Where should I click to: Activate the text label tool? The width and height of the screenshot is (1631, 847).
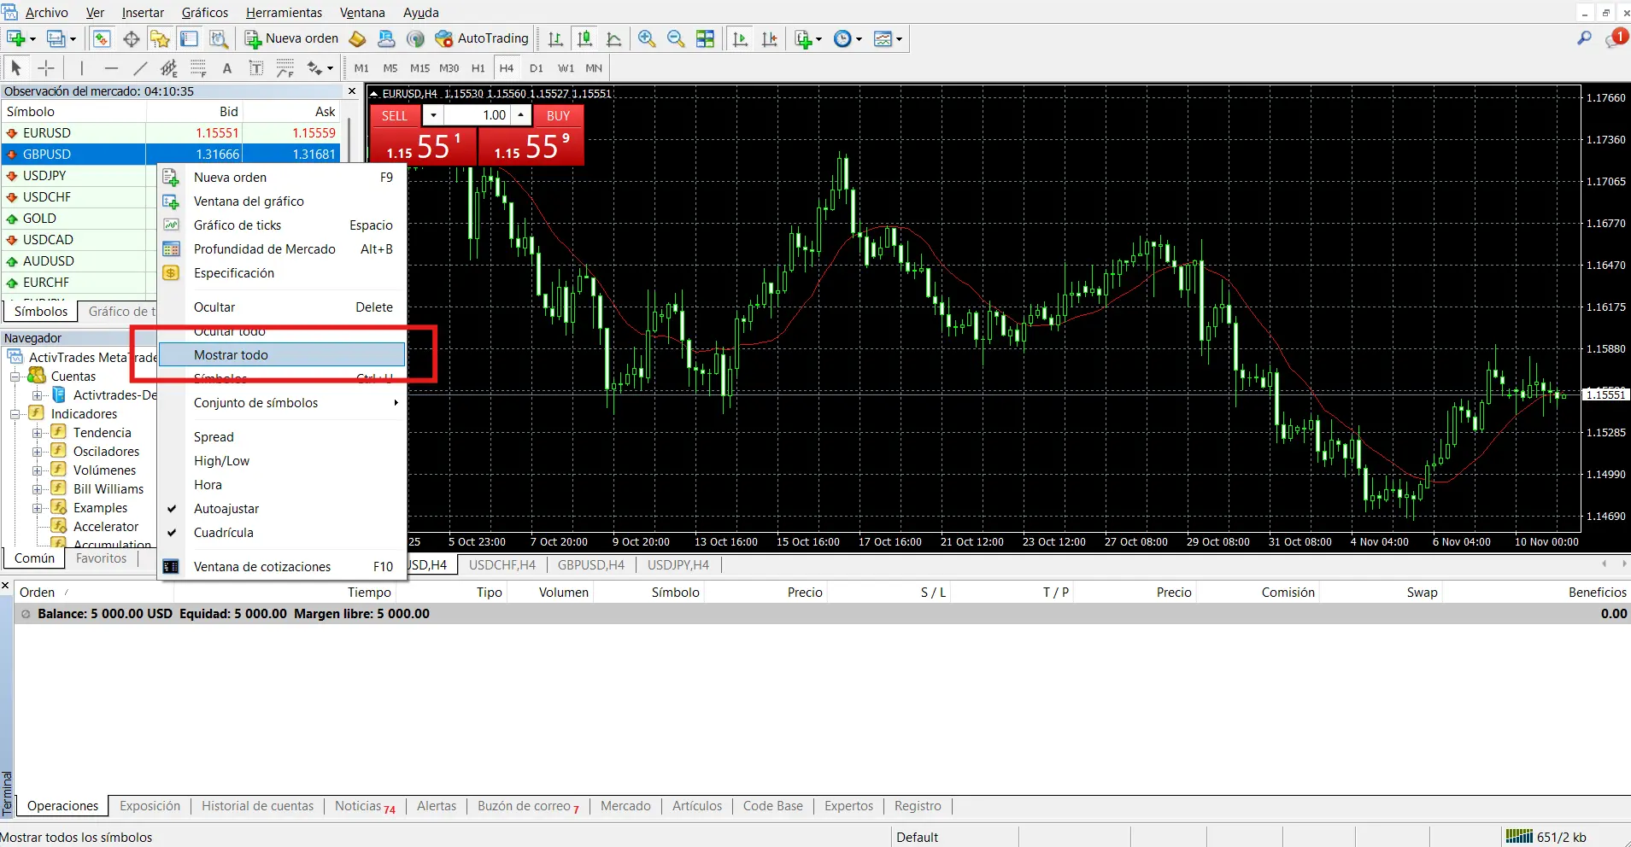click(x=255, y=67)
